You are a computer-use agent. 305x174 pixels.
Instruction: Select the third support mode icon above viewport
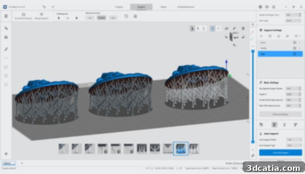(x=203, y=28)
